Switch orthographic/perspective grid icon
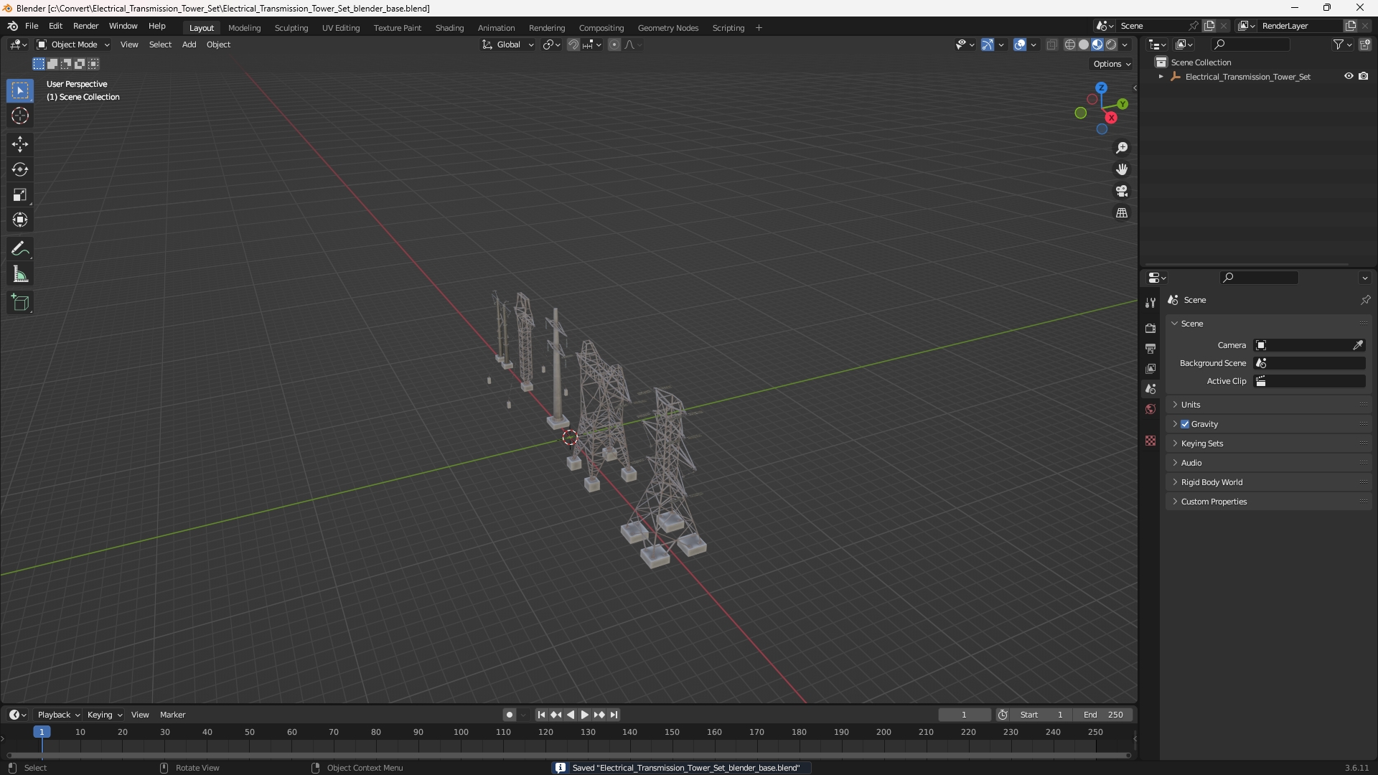The height and width of the screenshot is (775, 1378). (x=1122, y=213)
